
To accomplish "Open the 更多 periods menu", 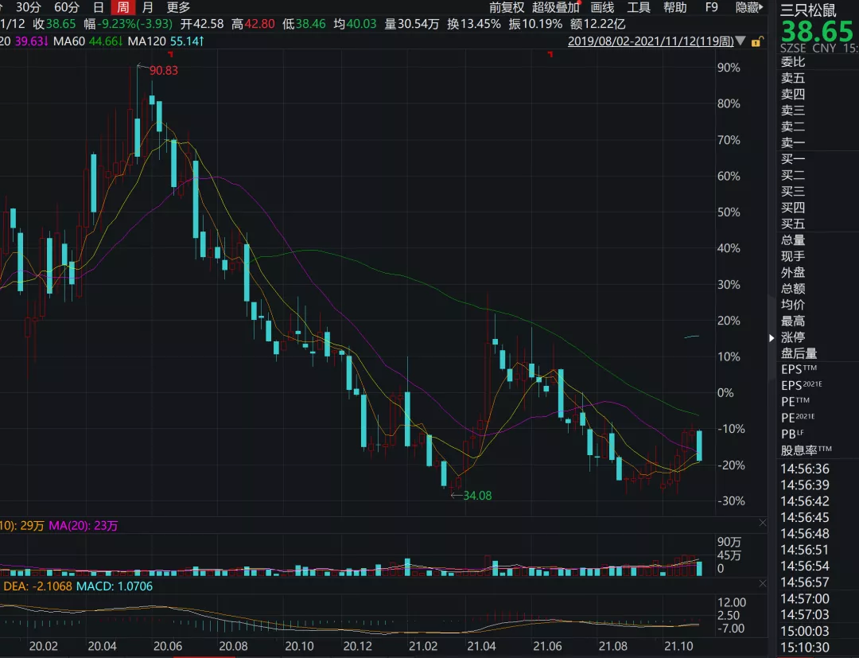I will tap(178, 7).
